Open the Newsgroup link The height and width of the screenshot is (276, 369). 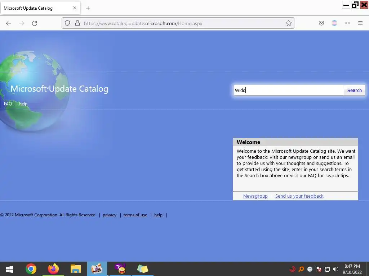tap(255, 196)
